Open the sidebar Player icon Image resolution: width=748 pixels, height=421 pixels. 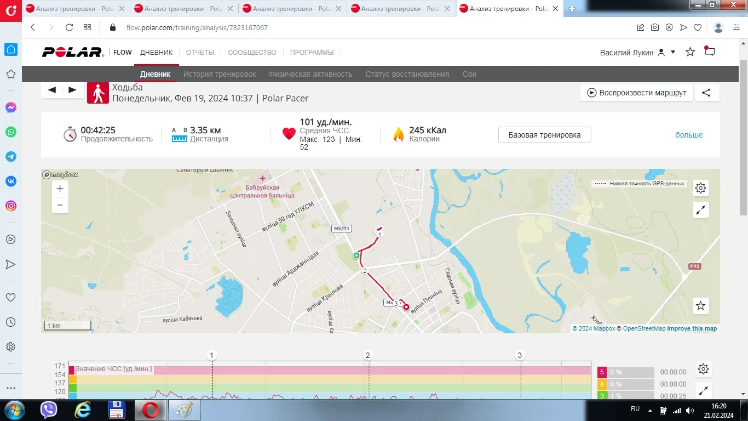tap(10, 240)
